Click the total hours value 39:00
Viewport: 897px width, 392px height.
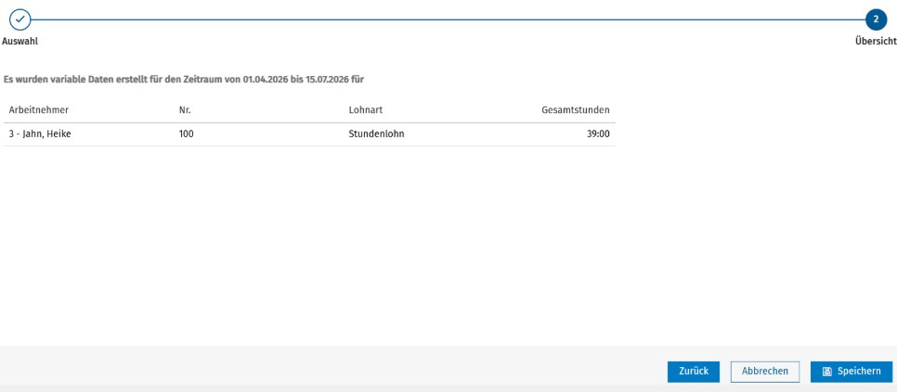tap(598, 134)
